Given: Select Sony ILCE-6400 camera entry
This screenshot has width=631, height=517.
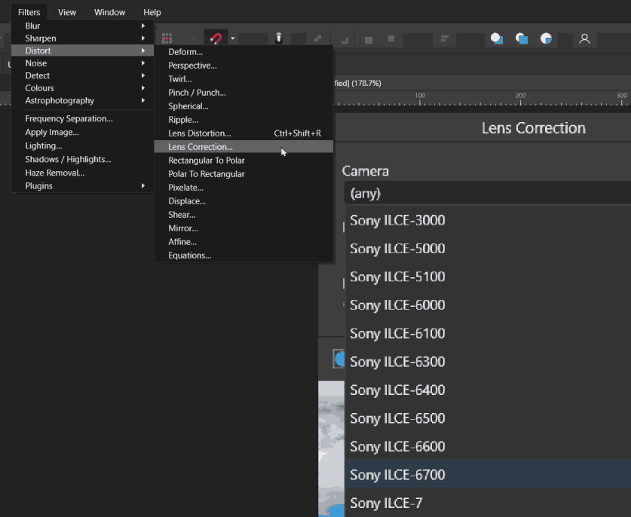Looking at the screenshot, I should point(488,390).
